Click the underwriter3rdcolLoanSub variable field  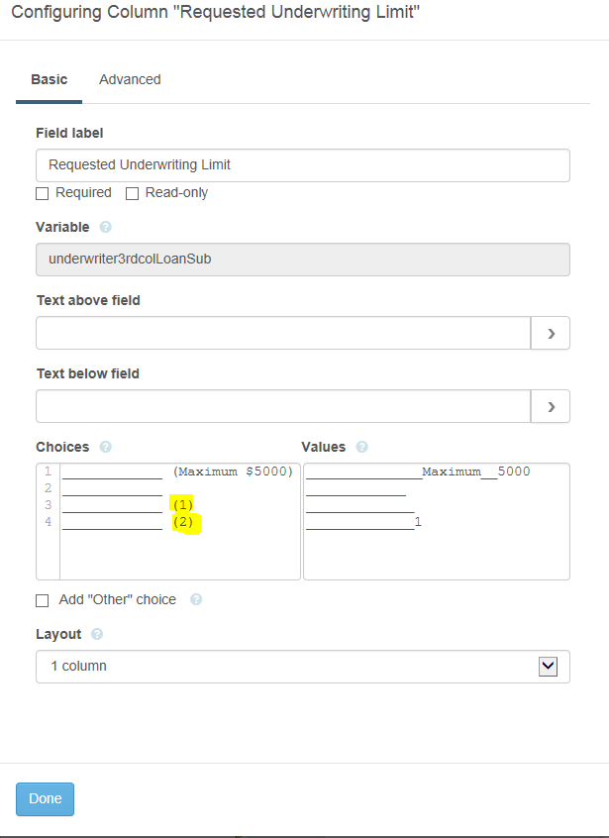(303, 260)
